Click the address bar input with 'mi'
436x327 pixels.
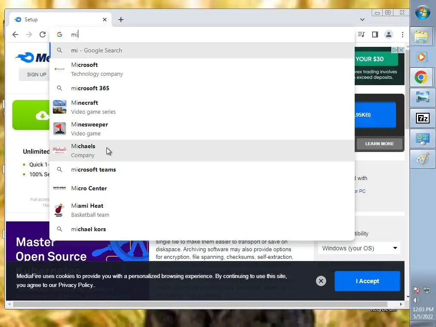[202, 34]
